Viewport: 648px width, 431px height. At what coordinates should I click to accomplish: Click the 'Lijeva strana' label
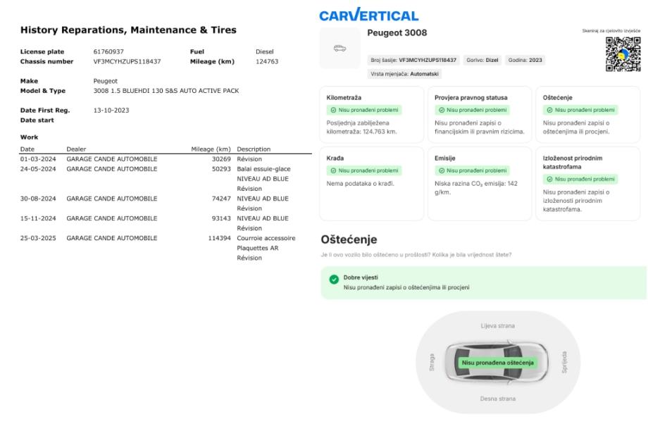[x=497, y=325]
